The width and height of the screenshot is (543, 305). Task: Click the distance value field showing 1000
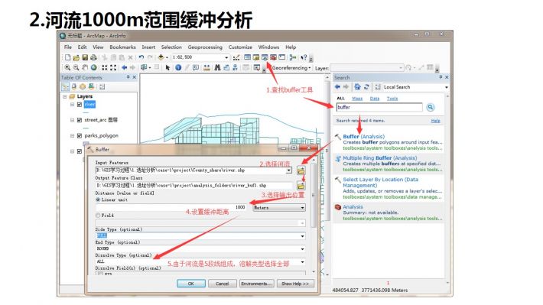[x=171, y=208]
